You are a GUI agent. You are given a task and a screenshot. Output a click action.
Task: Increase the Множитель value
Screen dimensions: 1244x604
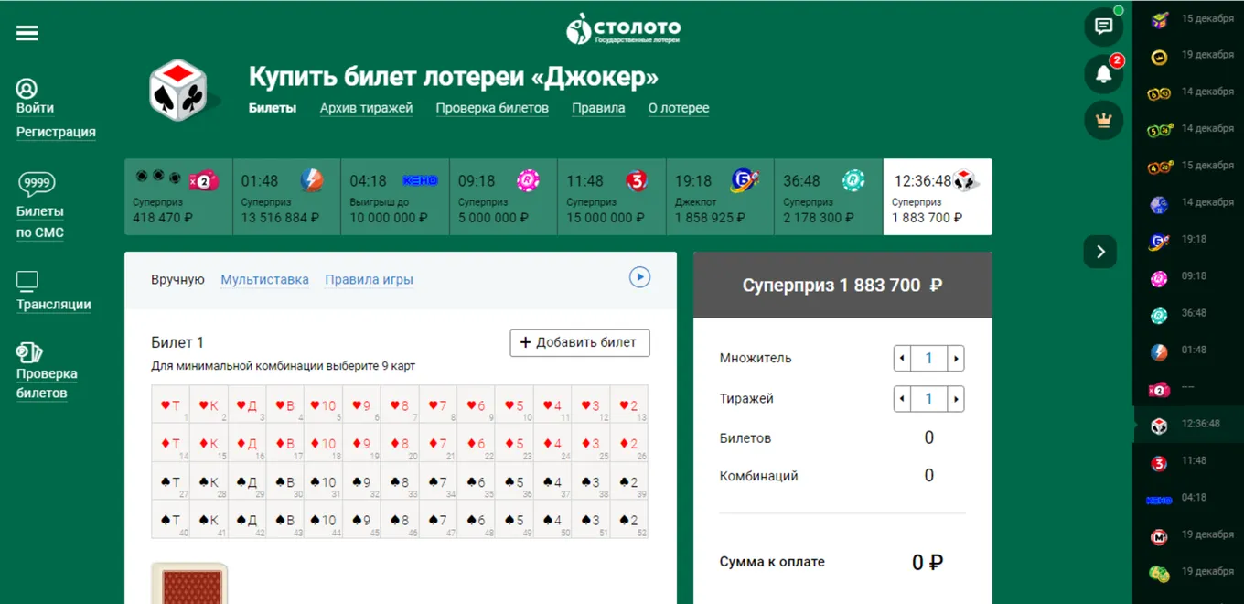956,359
